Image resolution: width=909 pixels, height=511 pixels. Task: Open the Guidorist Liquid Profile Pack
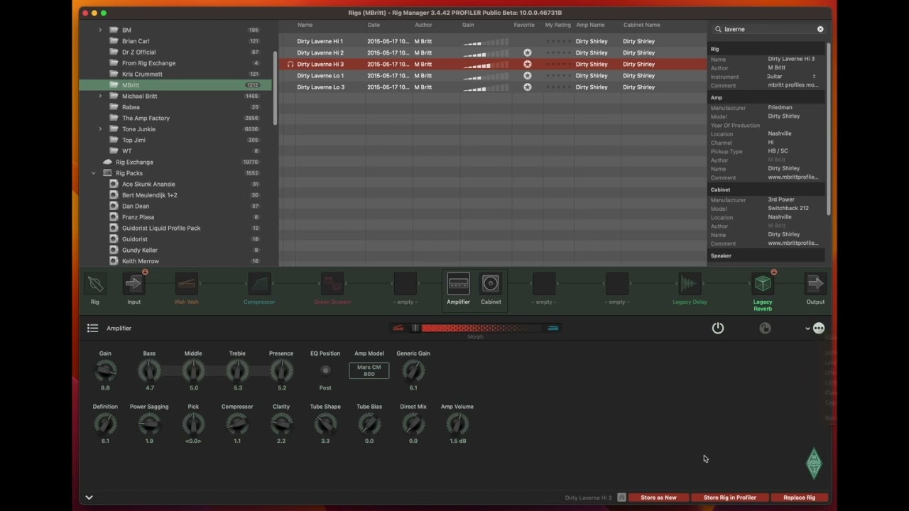(x=161, y=228)
